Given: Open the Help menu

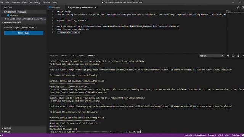Looking at the screenshot, I should point(55,3).
